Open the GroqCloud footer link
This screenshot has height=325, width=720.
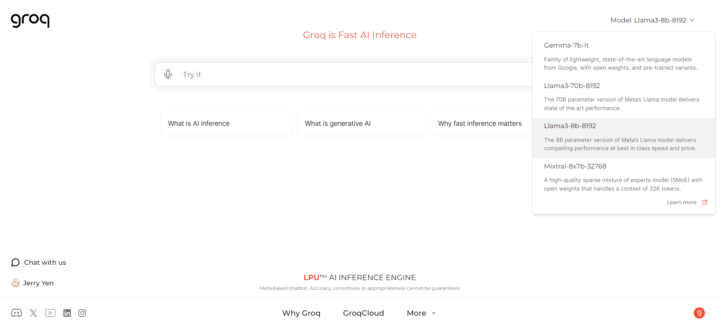tap(364, 313)
